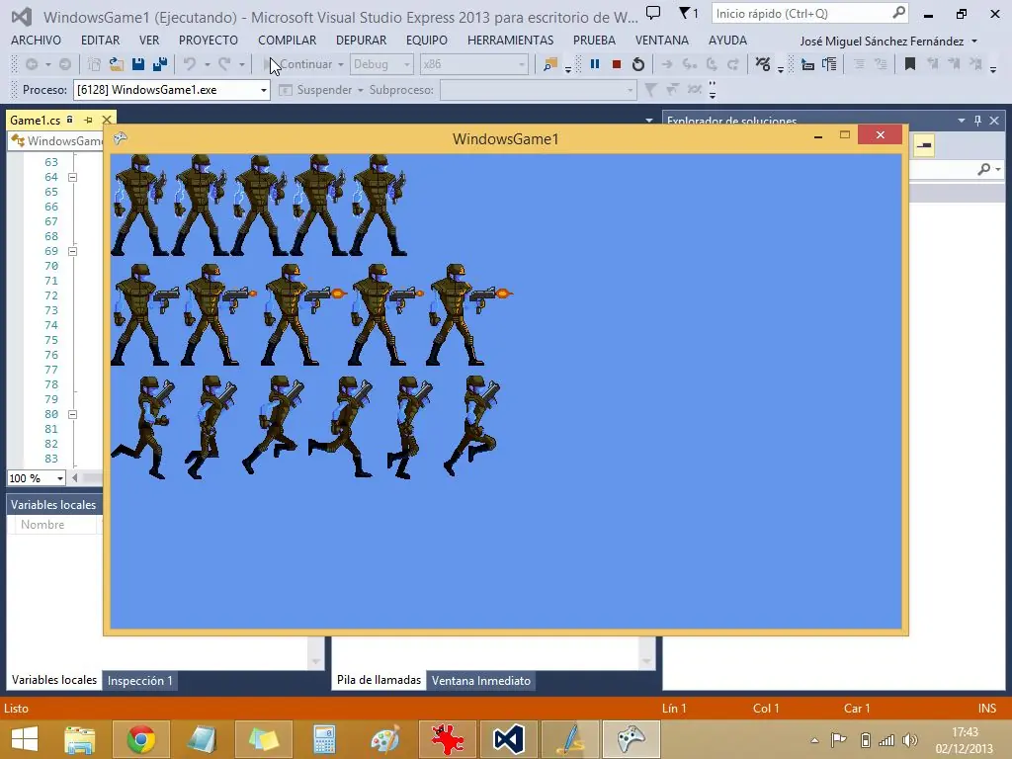Open the Proceso dropdown for WindowsGame1.exe

tap(263, 90)
